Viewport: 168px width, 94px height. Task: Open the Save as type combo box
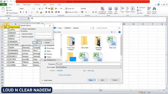pyautogui.click(x=89, y=67)
